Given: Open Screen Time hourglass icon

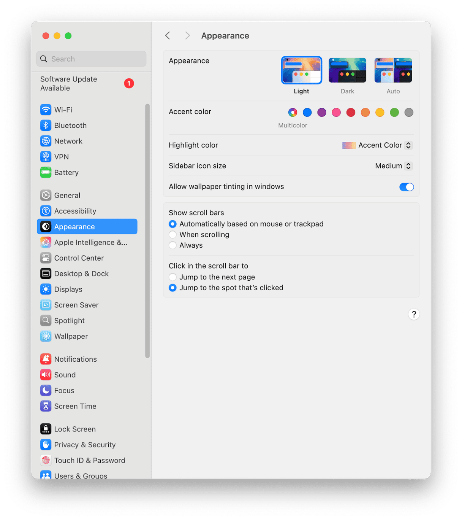Looking at the screenshot, I should [x=46, y=406].
